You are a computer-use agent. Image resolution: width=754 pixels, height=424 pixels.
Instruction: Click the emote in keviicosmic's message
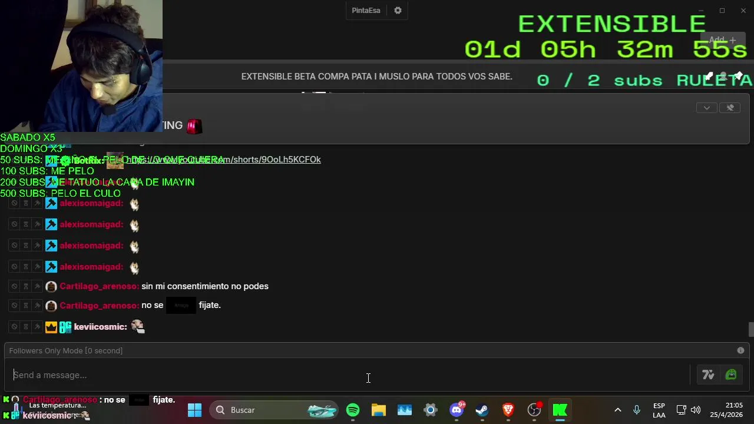tap(138, 326)
